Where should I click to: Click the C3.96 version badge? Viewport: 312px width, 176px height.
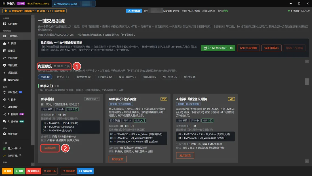coord(21,4)
